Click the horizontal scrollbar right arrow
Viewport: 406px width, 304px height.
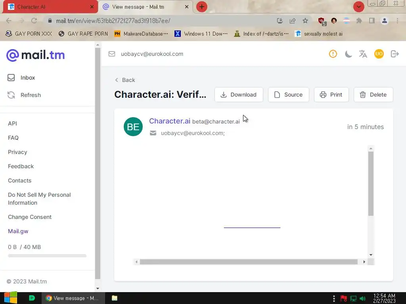[x=364, y=262]
